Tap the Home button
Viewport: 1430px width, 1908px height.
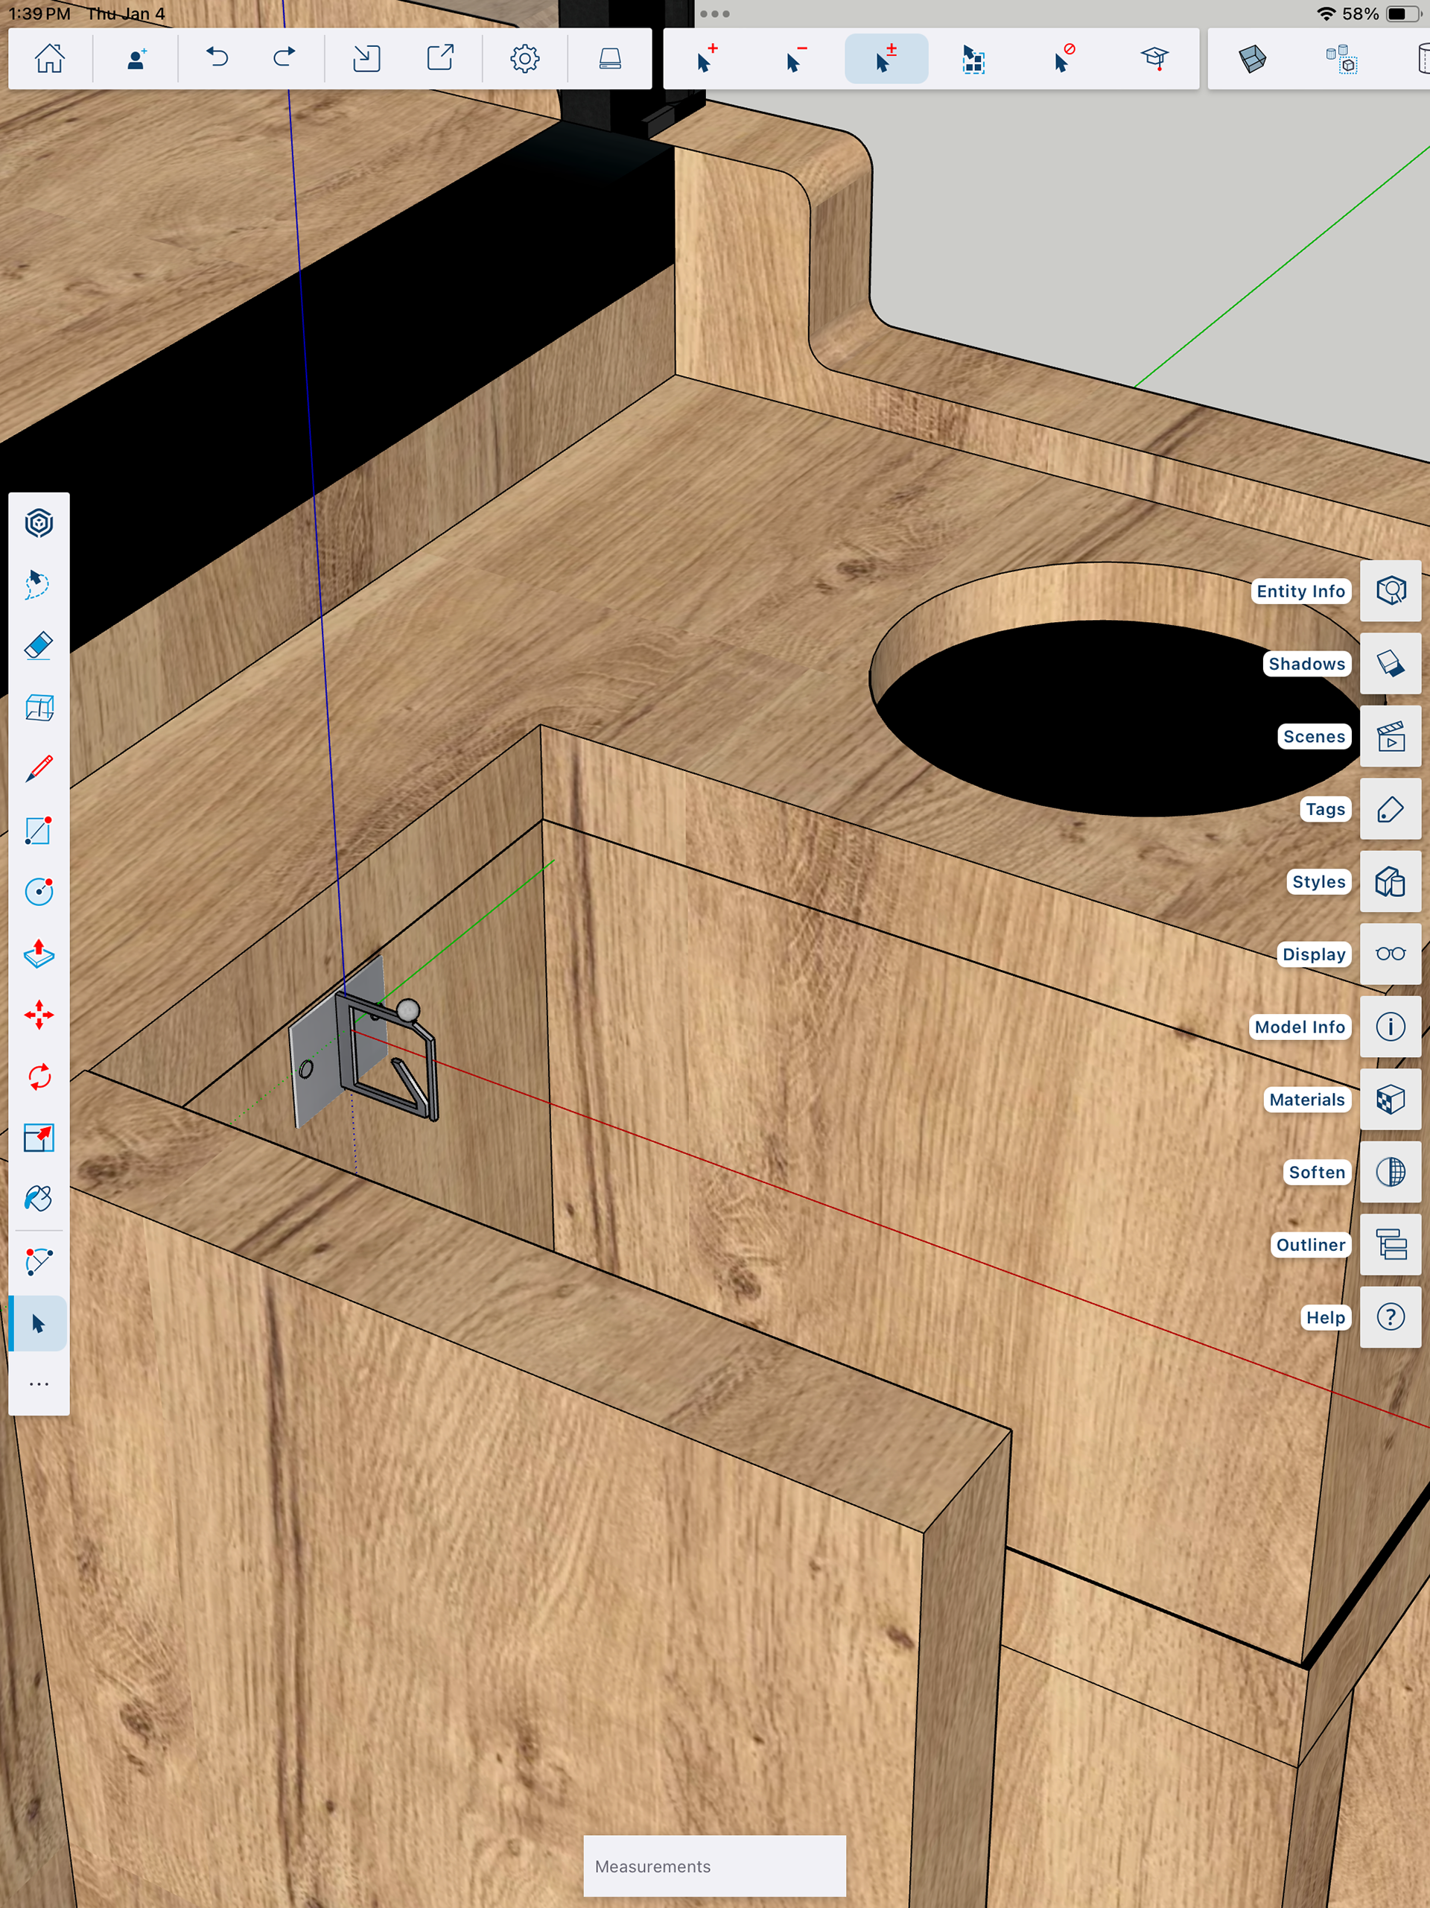tap(49, 59)
